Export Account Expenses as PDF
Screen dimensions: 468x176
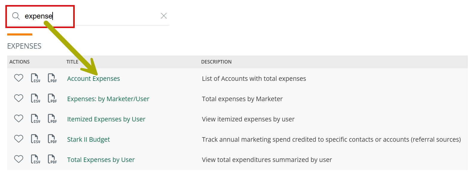[52, 78]
